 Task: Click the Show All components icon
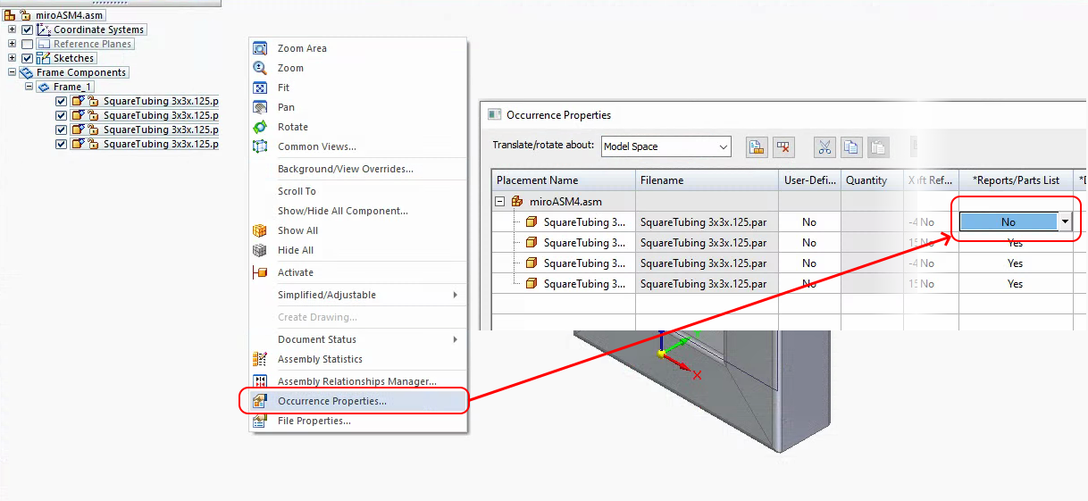click(260, 230)
